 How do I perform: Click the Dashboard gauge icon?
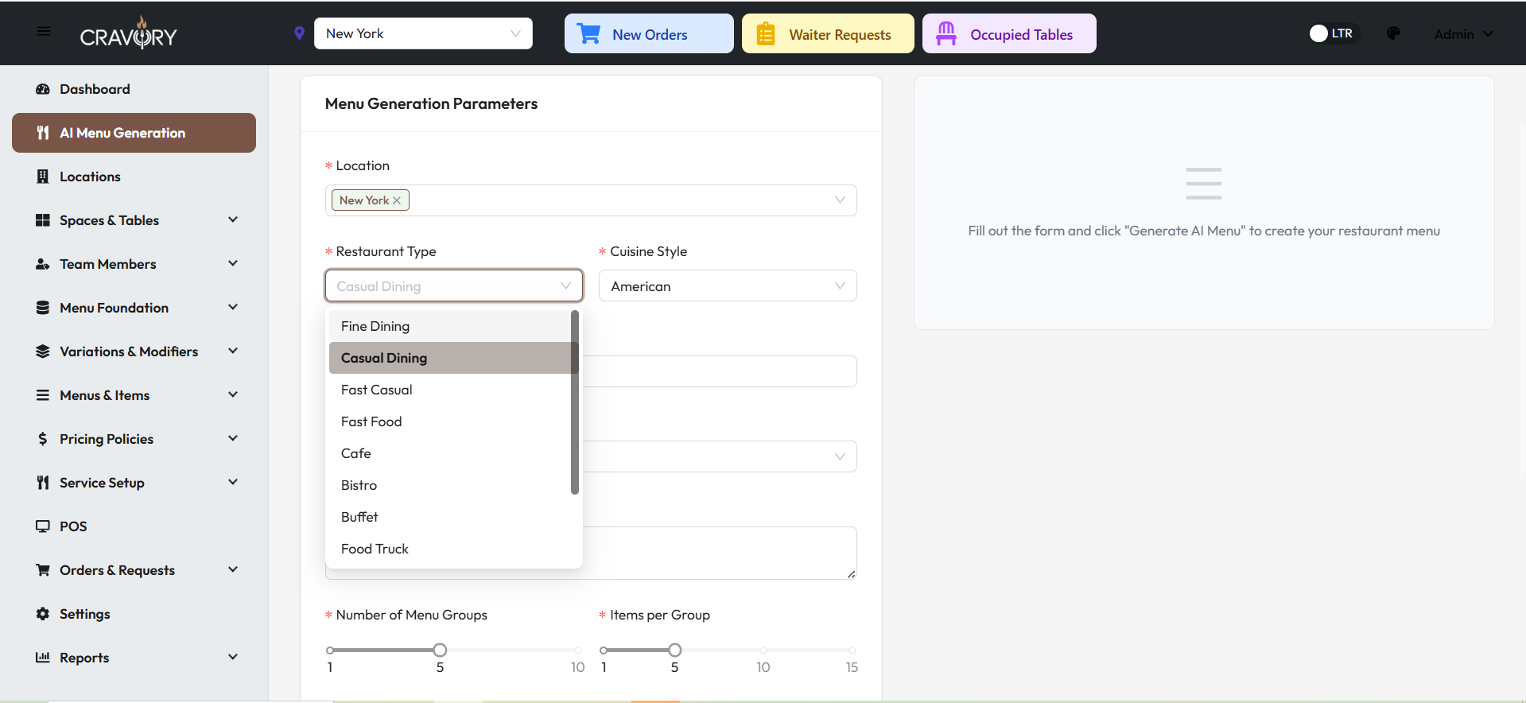pyautogui.click(x=43, y=89)
